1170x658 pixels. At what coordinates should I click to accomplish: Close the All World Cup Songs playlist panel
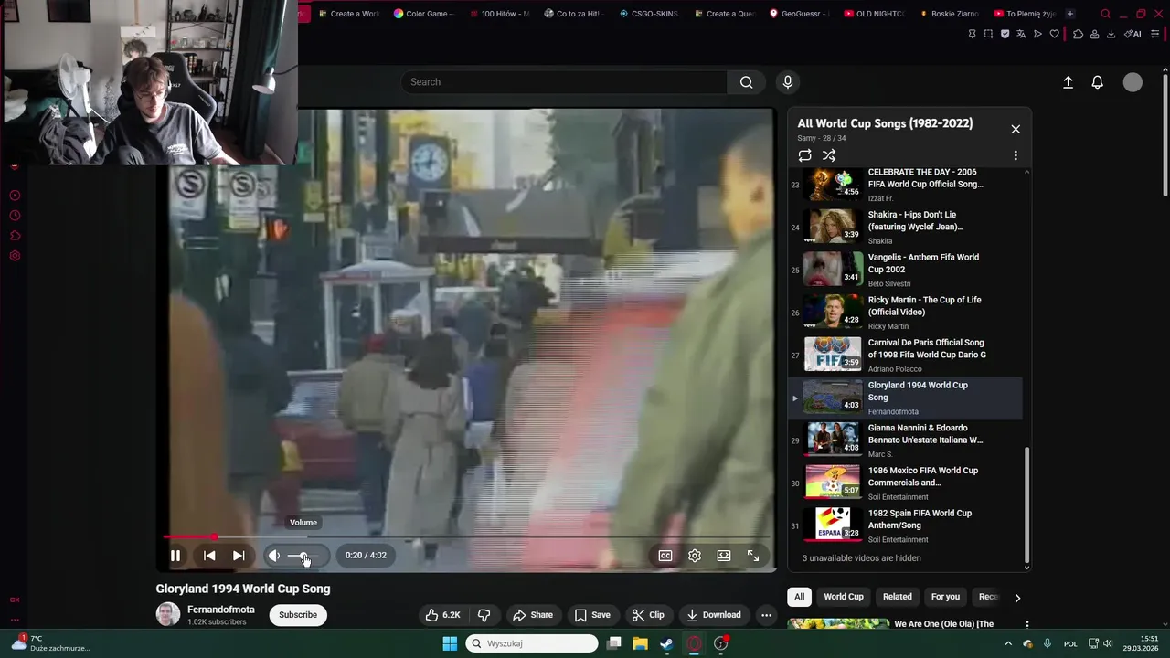tap(1016, 129)
